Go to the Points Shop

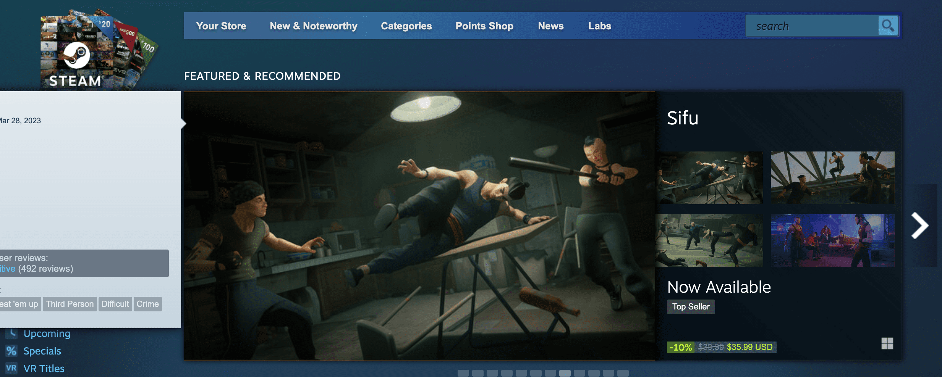tap(484, 26)
